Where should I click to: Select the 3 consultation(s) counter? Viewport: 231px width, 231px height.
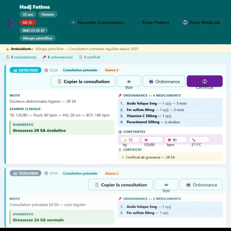click(21, 57)
